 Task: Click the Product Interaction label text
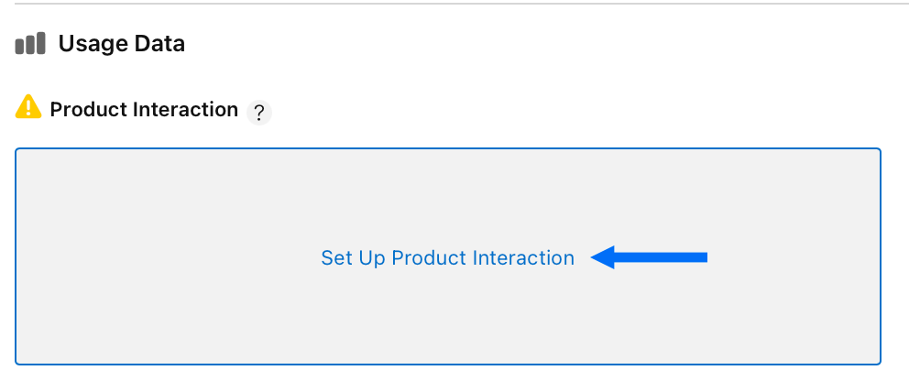pos(144,109)
